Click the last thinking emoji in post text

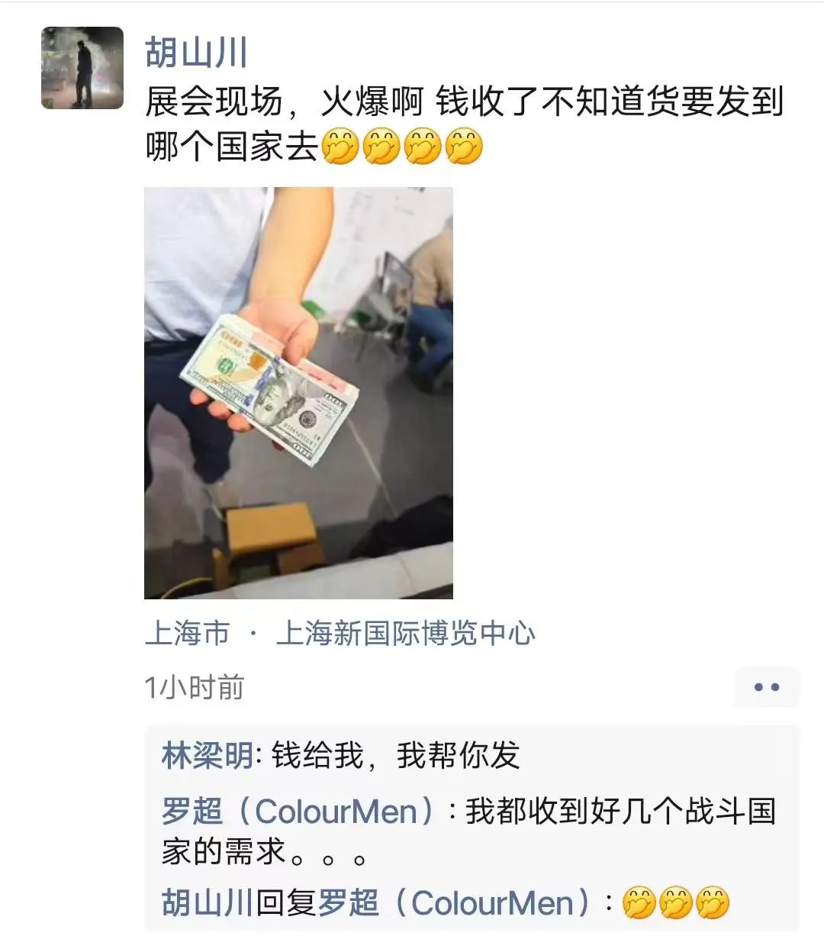pyautogui.click(x=464, y=147)
